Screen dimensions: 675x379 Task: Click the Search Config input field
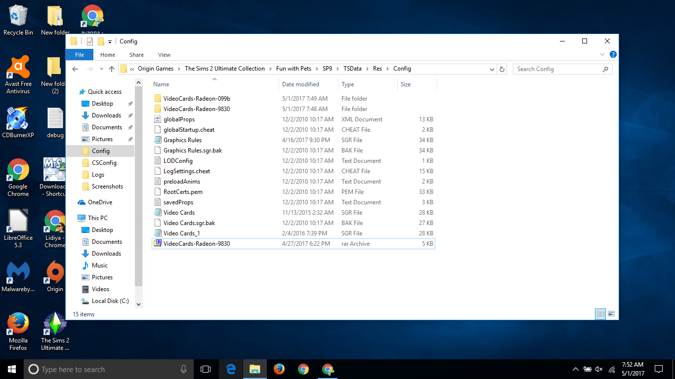pyautogui.click(x=558, y=69)
